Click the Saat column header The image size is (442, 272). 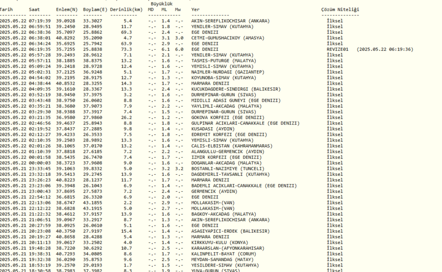point(35,10)
